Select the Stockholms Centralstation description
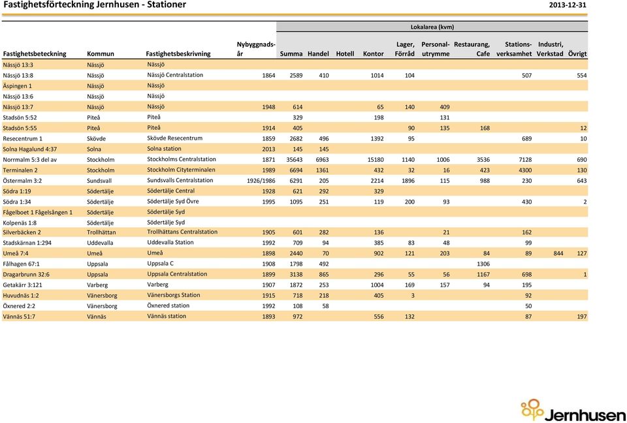627x423 pixels. pos(182,159)
